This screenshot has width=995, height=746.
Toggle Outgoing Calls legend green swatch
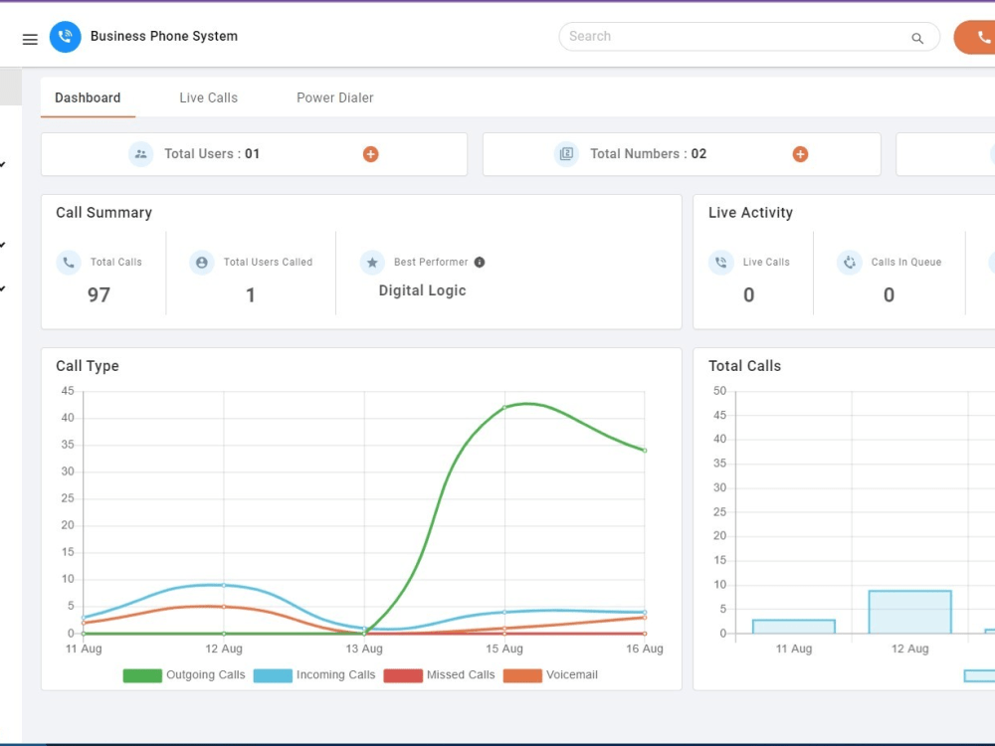click(x=142, y=675)
